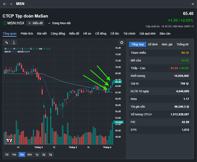Select the 1d time range

coord(6,155)
